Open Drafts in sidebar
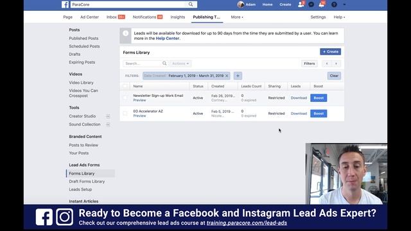 coord(74,54)
